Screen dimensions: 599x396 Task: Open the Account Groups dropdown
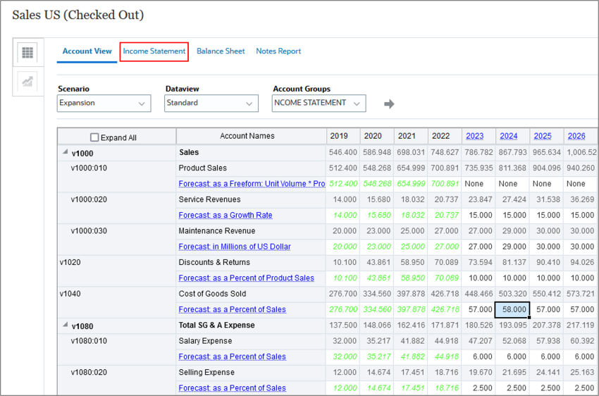click(319, 103)
